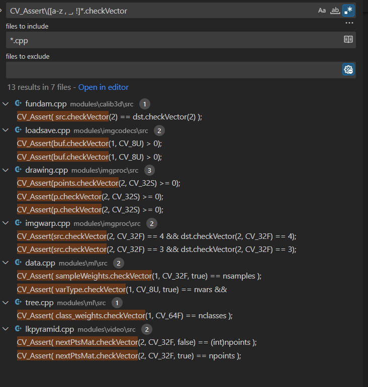
Task: Select lkpyramid.cpp file name
Action: [50, 329]
